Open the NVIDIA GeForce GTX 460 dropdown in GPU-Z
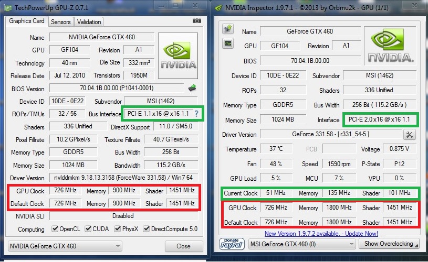428x262 pixels. 65,246
